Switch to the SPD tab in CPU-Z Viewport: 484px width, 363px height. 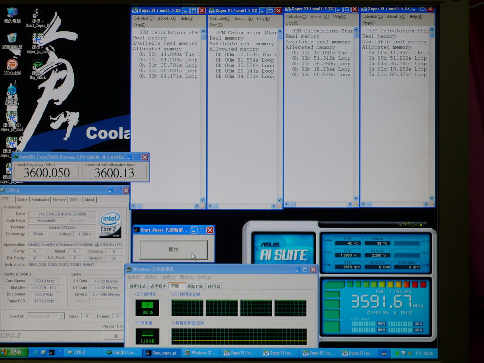73,200
